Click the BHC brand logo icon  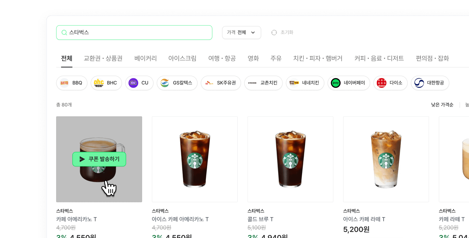pyautogui.click(x=99, y=83)
